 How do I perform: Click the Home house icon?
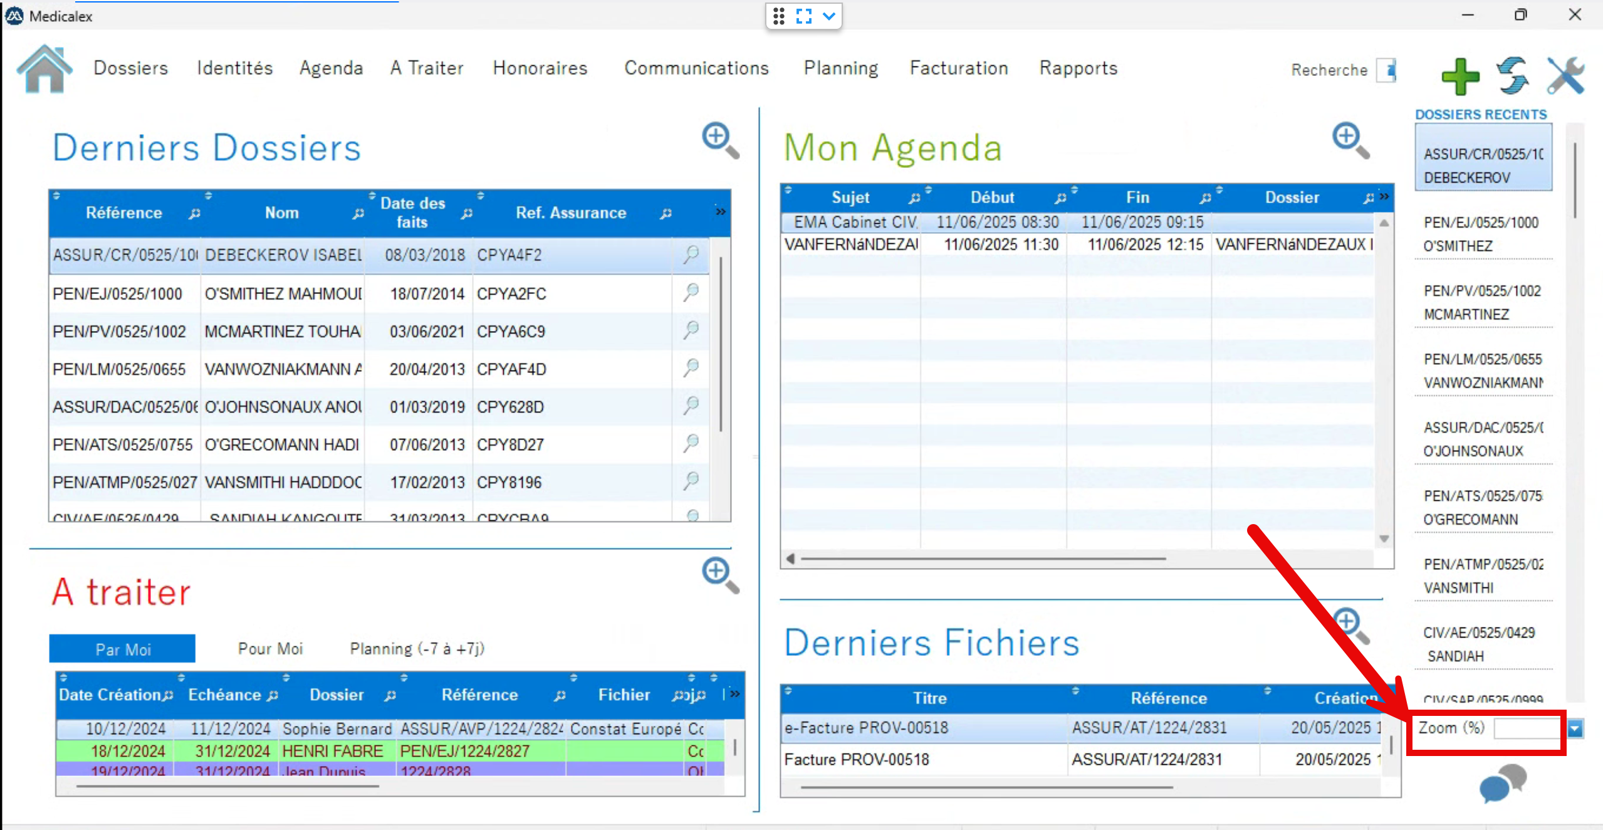pyautogui.click(x=44, y=69)
